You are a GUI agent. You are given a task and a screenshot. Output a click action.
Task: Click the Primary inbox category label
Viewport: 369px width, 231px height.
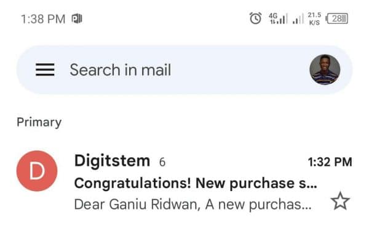tap(39, 122)
